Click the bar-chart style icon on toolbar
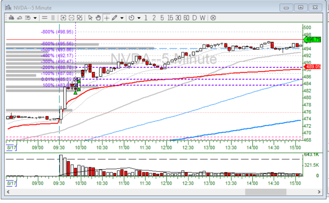Screen dimensions: 329x203 (12, 18)
